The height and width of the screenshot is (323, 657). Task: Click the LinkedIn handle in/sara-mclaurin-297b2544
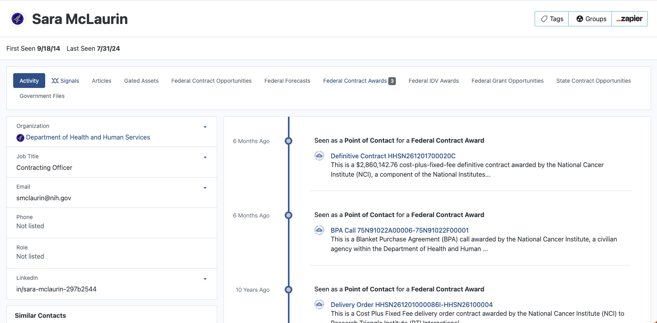pyautogui.click(x=56, y=289)
